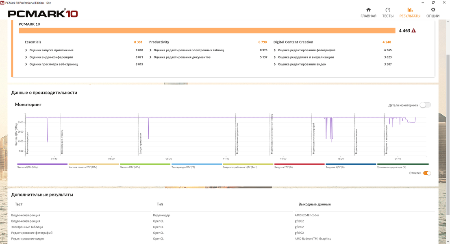This screenshot has height=244, width=450.
Task: Click the overall score 4 463
Action: point(404,31)
